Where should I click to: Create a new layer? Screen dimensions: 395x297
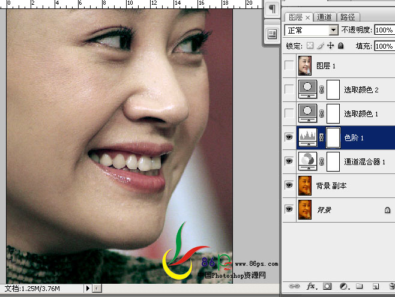pos(376,286)
